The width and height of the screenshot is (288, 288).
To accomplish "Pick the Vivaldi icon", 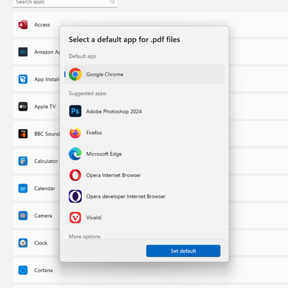I will point(75,218).
